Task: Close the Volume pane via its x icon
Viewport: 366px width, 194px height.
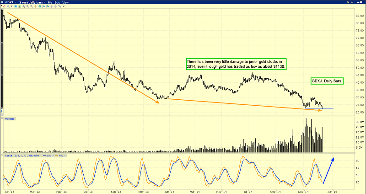Action: (2, 118)
